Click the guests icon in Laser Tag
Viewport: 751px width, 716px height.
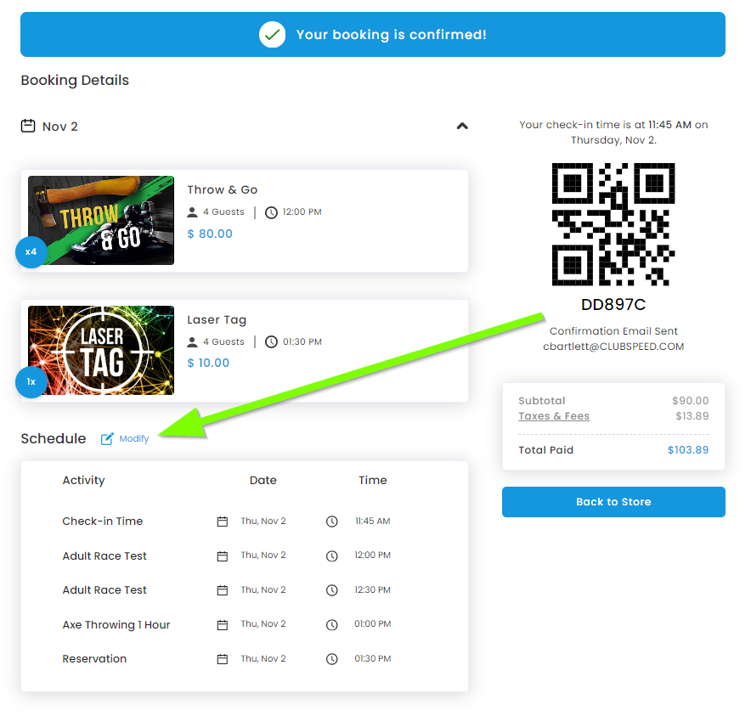(x=192, y=342)
